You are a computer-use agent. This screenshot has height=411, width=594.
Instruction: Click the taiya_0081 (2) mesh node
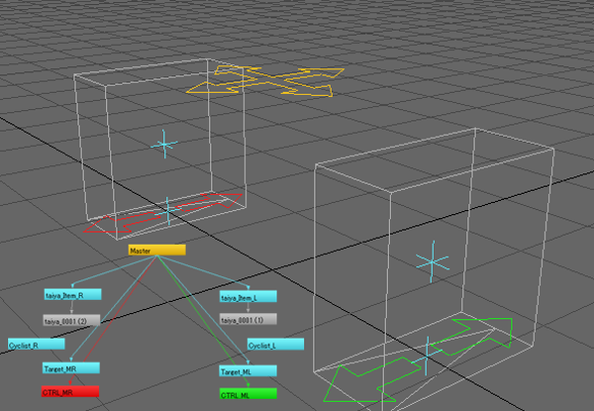(71, 320)
